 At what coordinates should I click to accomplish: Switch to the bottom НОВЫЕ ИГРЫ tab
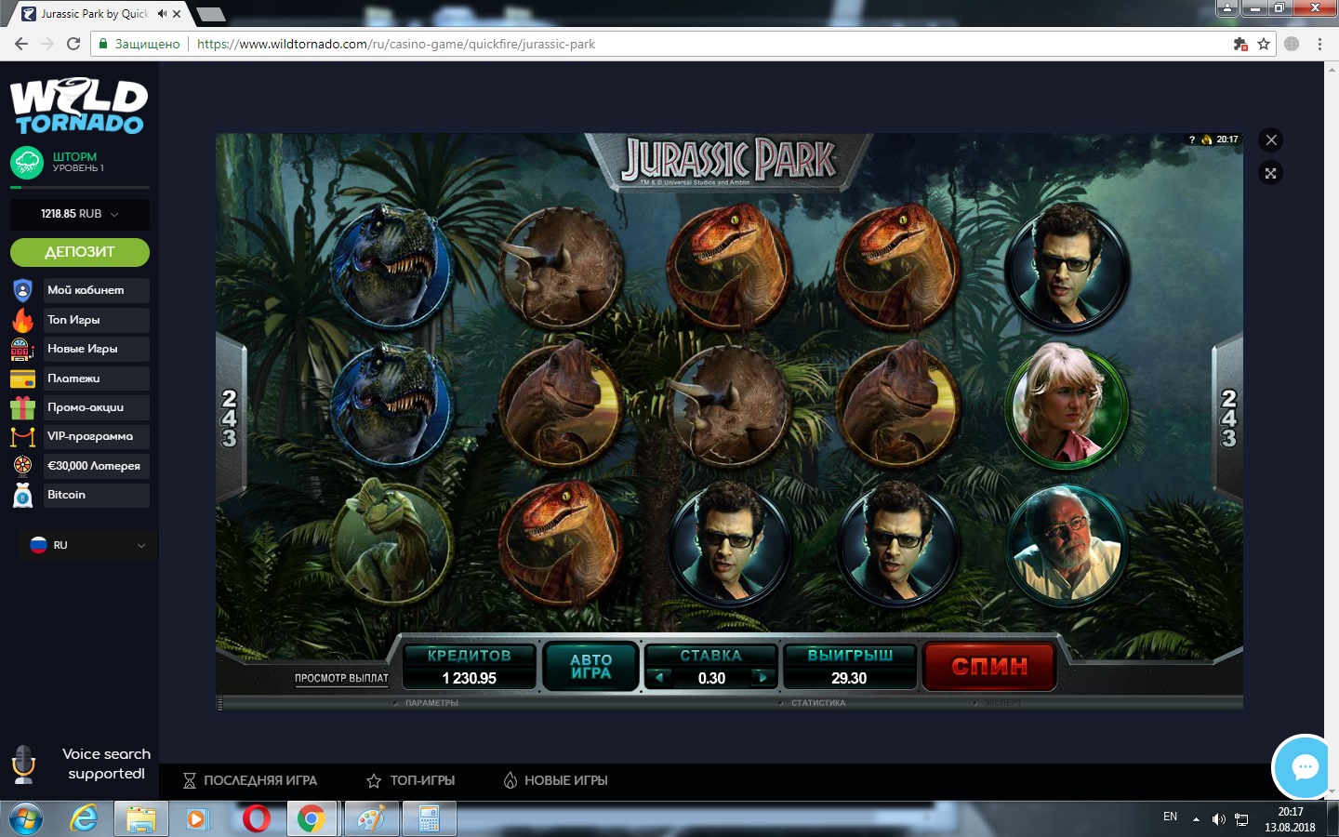click(556, 780)
